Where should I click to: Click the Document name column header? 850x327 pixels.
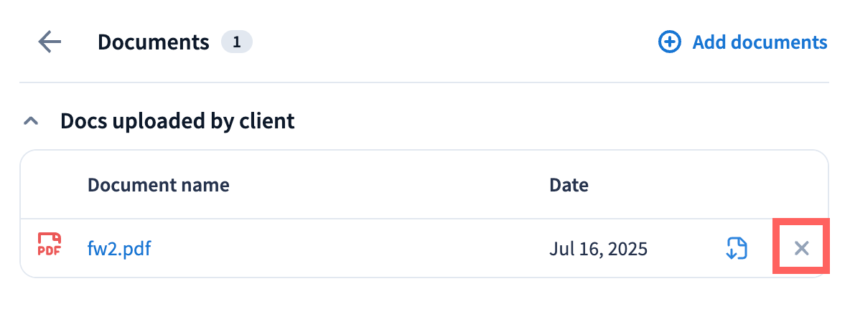coord(158,185)
